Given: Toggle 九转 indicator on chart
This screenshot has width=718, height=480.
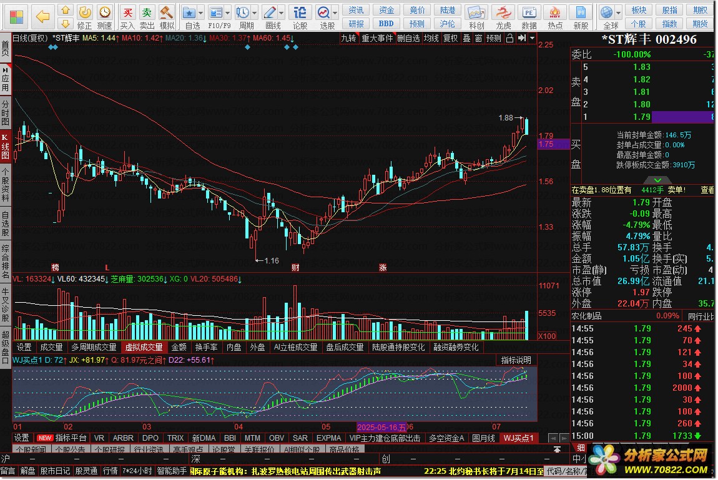Looking at the screenshot, I should [x=348, y=39].
